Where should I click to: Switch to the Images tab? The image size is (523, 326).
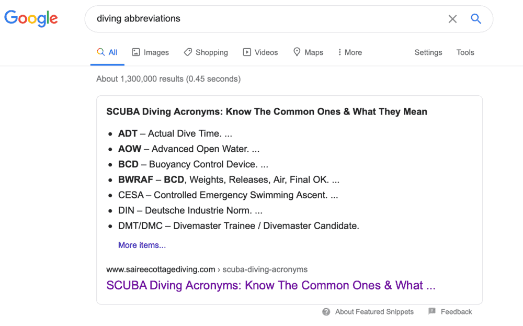point(155,52)
